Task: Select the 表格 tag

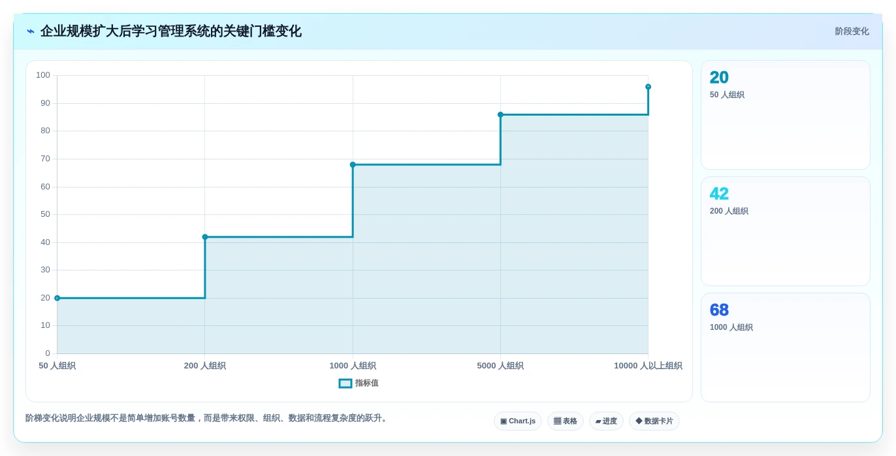Action: 566,421
